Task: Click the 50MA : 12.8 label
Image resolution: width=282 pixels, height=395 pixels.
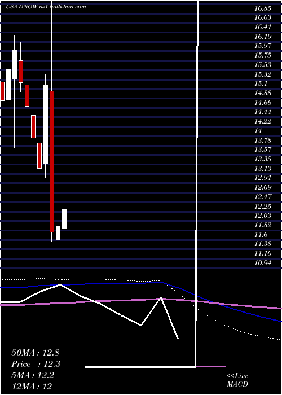Action: pyautogui.click(x=35, y=353)
